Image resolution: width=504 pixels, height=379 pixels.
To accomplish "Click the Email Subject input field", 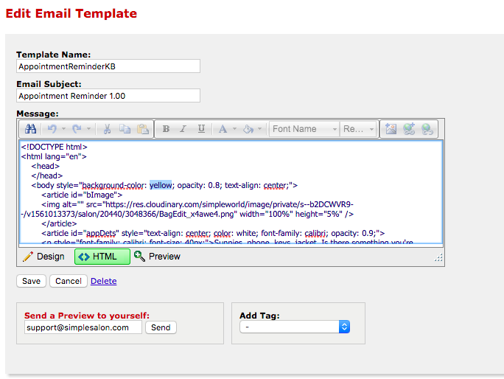I will click(x=108, y=96).
